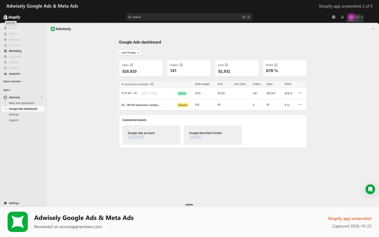Click the pin dot next to Adwisely

point(42,98)
